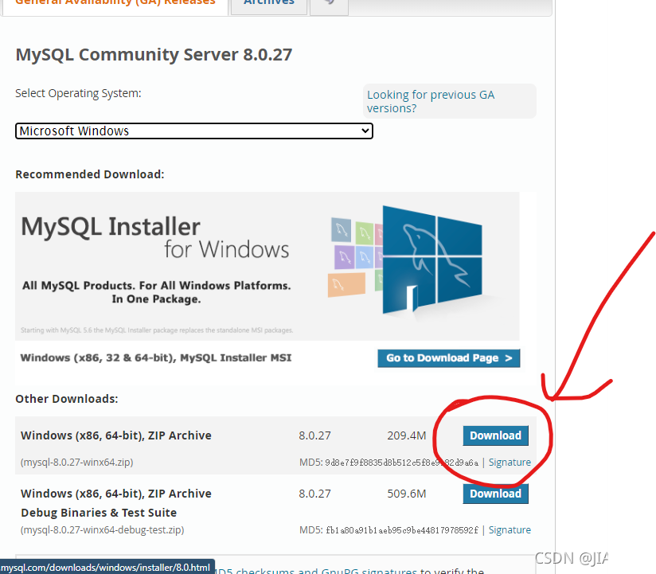Download the 209.4M ZIP Archive
Image resolution: width=656 pixels, height=574 pixels.
tap(495, 435)
